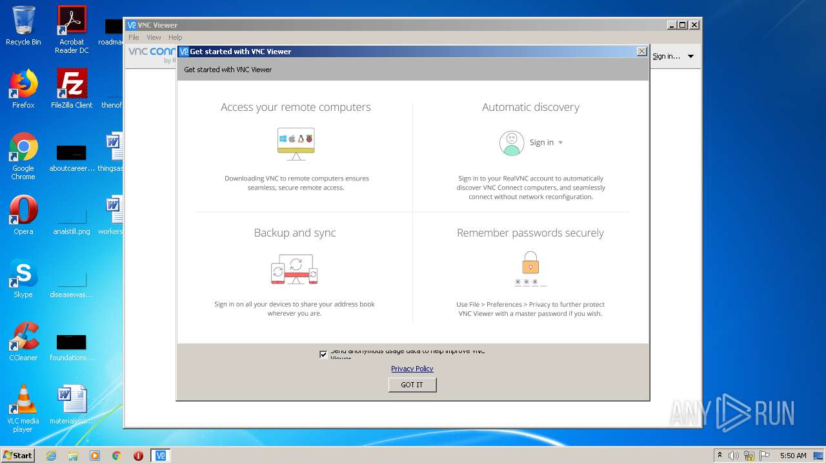Click the Access your remote computers heading
The image size is (826, 464).
click(x=296, y=107)
